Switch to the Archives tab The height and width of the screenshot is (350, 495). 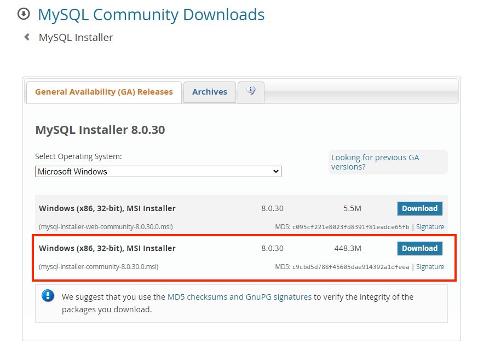(x=210, y=92)
